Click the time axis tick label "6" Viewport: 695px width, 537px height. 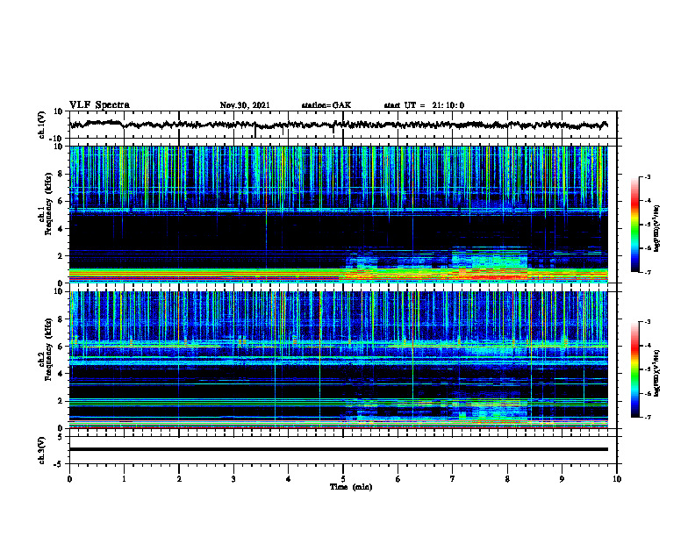coord(398,479)
